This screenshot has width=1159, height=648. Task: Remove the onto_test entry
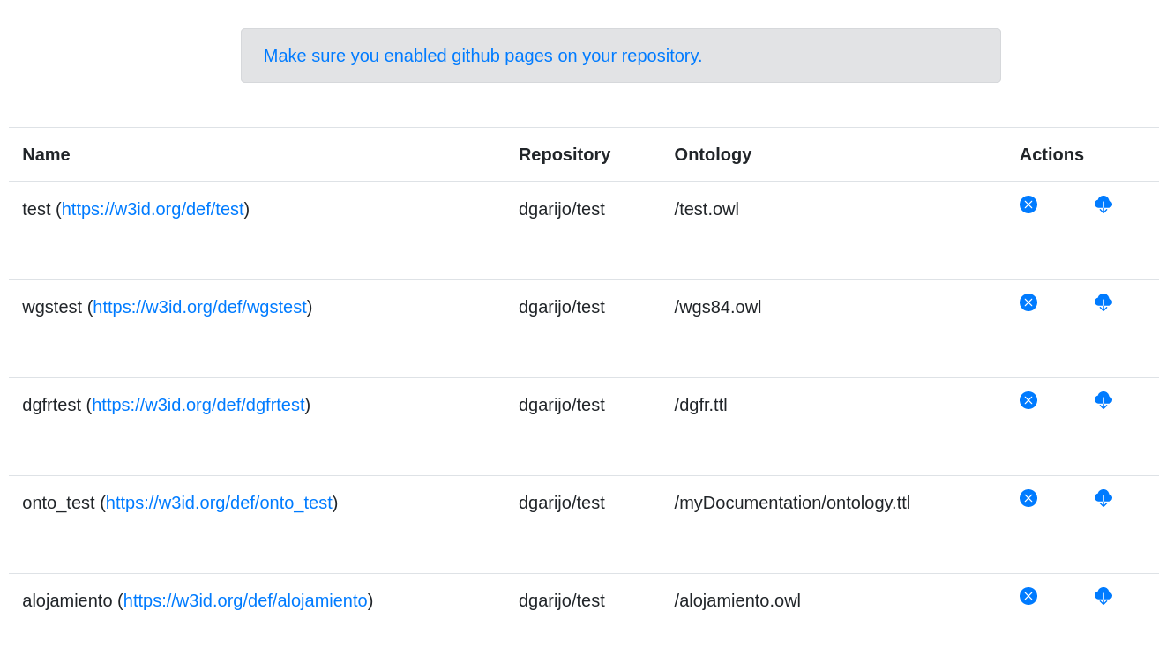tap(1028, 498)
